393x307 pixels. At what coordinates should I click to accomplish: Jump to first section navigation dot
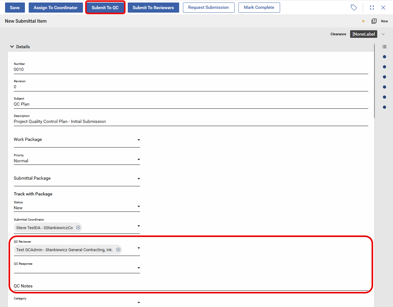pyautogui.click(x=384, y=57)
